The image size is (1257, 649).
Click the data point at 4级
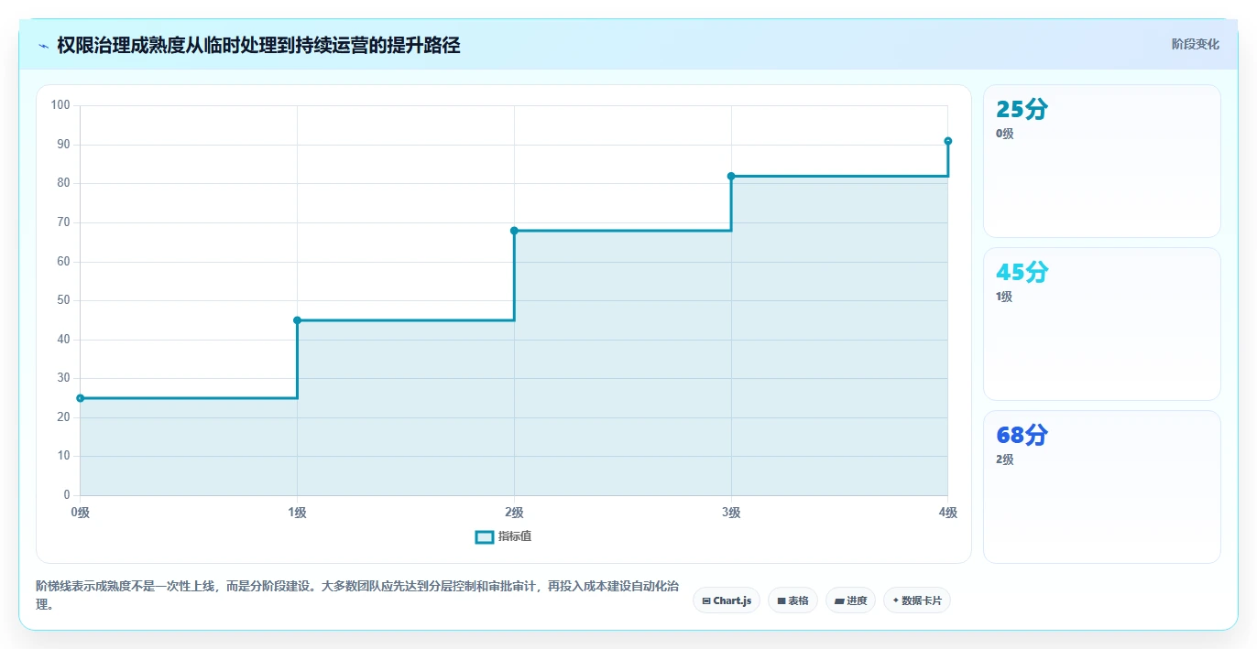(x=948, y=141)
